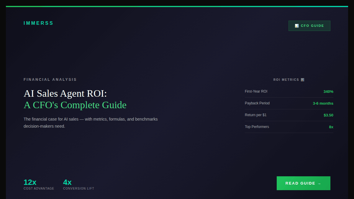Click the Top Performers row label
This screenshot has width=354, height=199.
click(x=257, y=127)
